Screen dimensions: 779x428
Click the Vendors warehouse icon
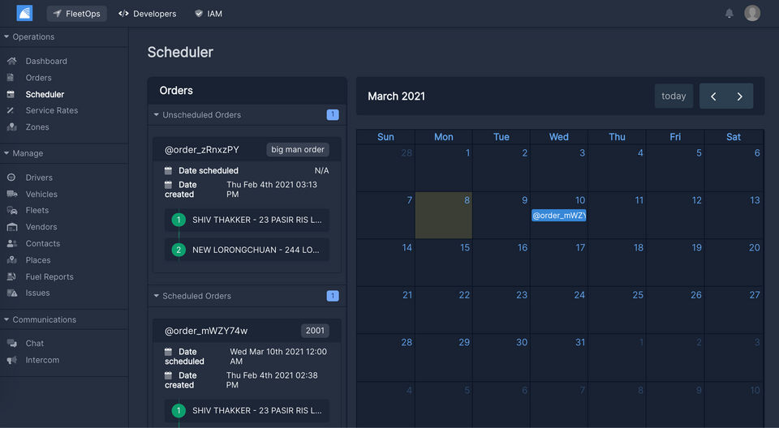point(12,227)
